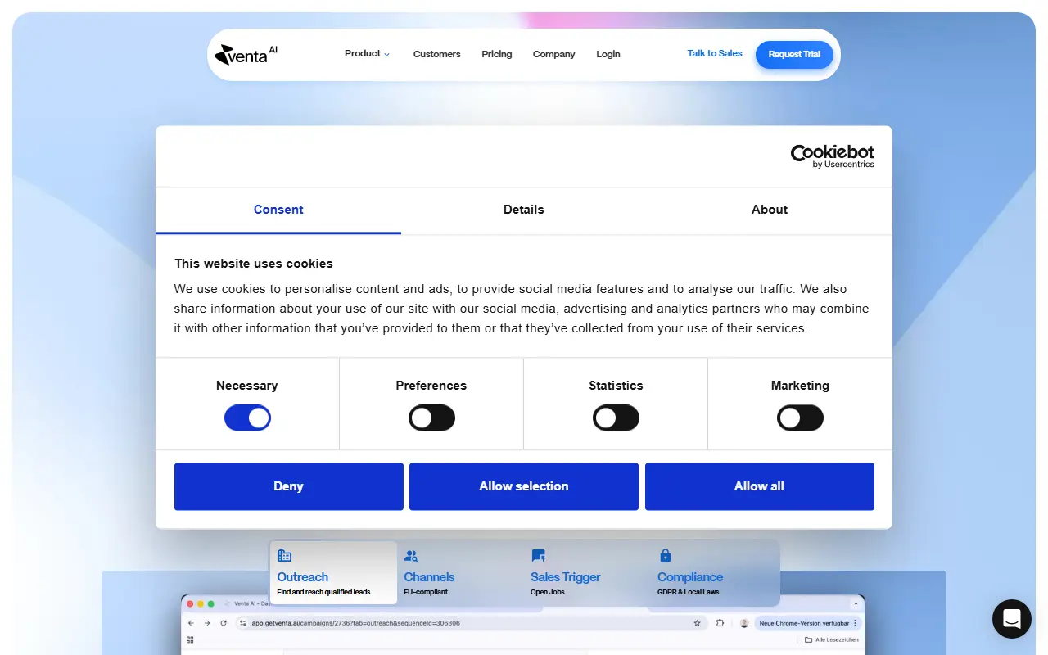Screen dimensions: 1048x655
Task: Click the address bar in the app preview
Action: [471, 623]
